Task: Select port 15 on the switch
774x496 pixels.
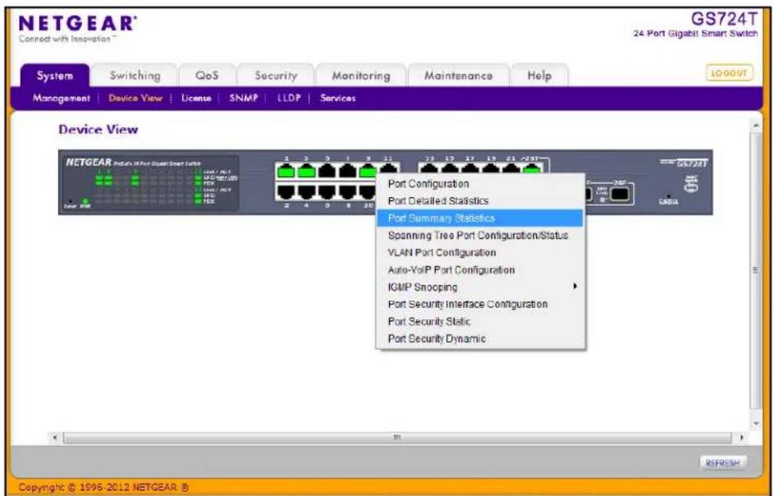Action: point(450,170)
